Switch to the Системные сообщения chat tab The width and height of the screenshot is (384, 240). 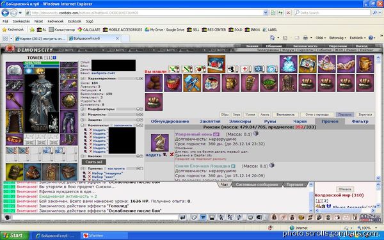point(257,185)
